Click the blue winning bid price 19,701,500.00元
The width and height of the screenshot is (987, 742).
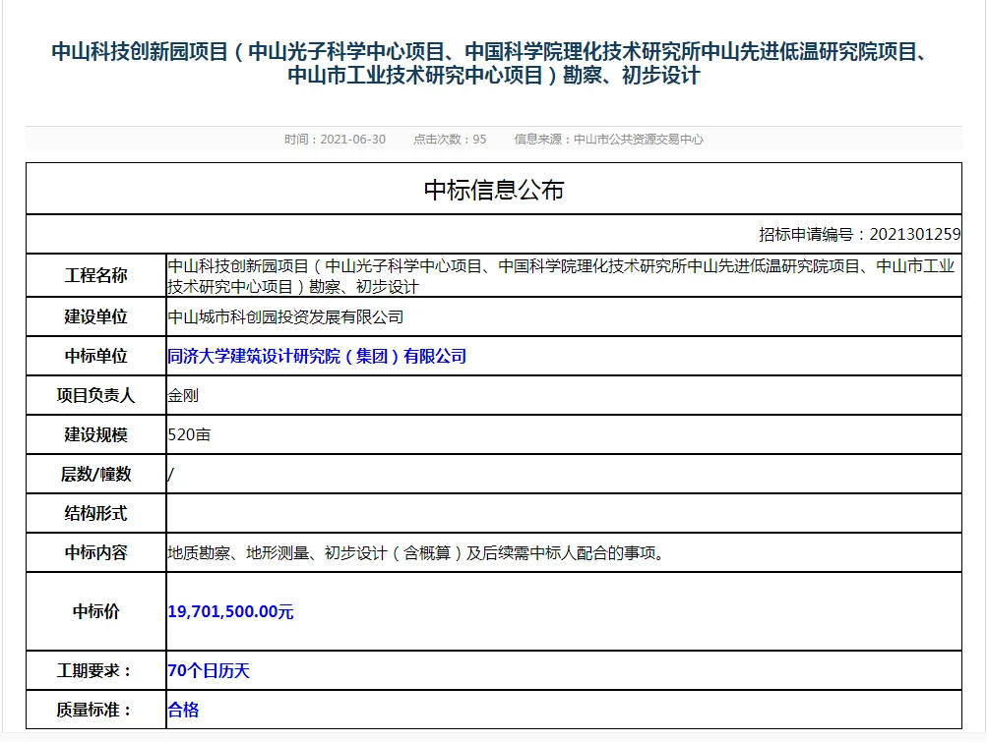point(231,611)
